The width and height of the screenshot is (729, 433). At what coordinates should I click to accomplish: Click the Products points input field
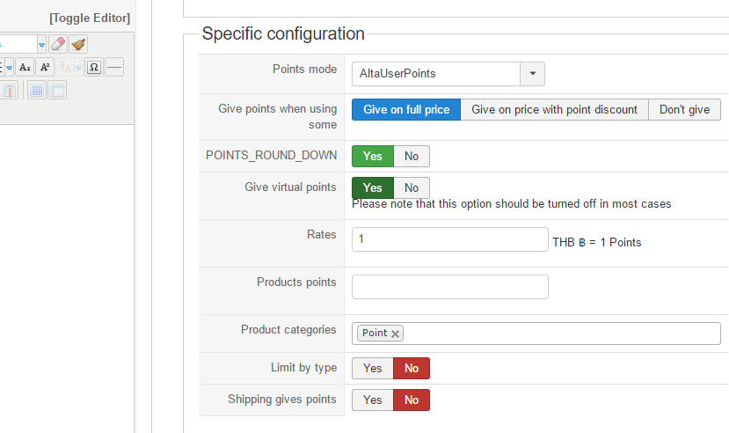click(449, 287)
